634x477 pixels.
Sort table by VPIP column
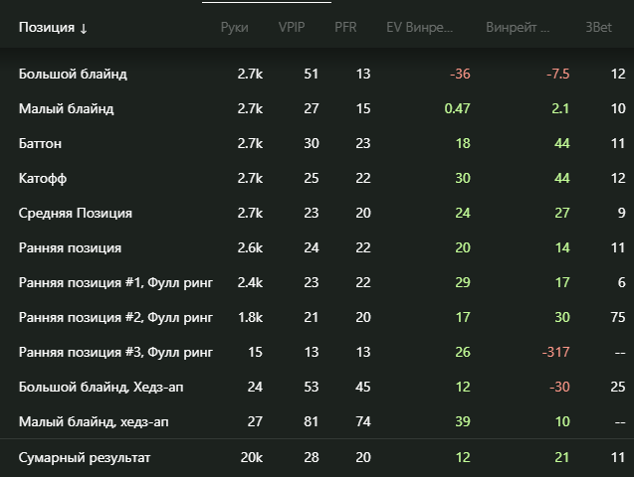(x=293, y=28)
